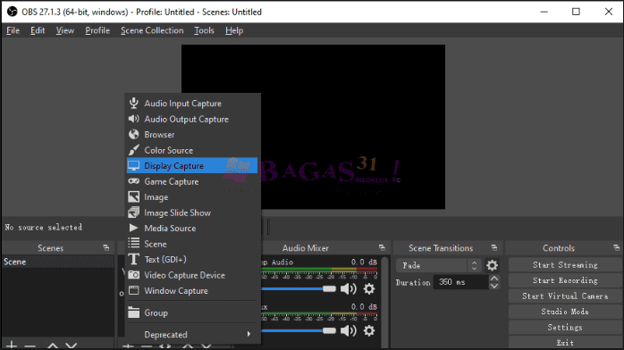This screenshot has width=624, height=350.
Task: Open the Profile menu
Action: (x=97, y=30)
